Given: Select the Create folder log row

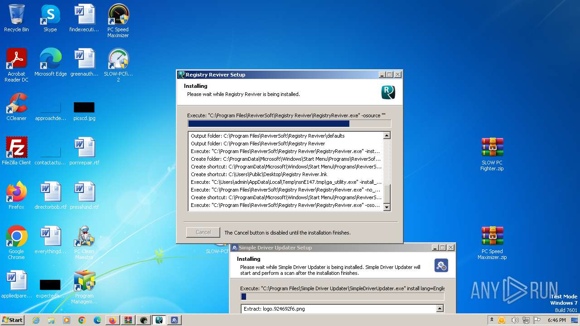Looking at the screenshot, I should point(286,159).
